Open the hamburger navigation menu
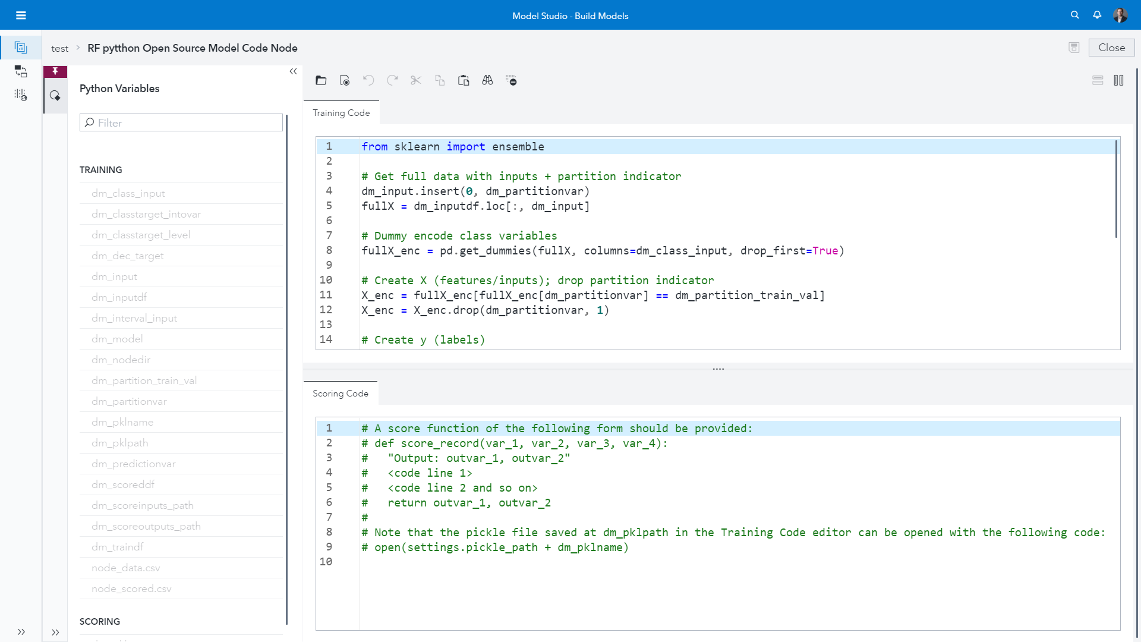Image resolution: width=1141 pixels, height=642 pixels. [x=21, y=15]
